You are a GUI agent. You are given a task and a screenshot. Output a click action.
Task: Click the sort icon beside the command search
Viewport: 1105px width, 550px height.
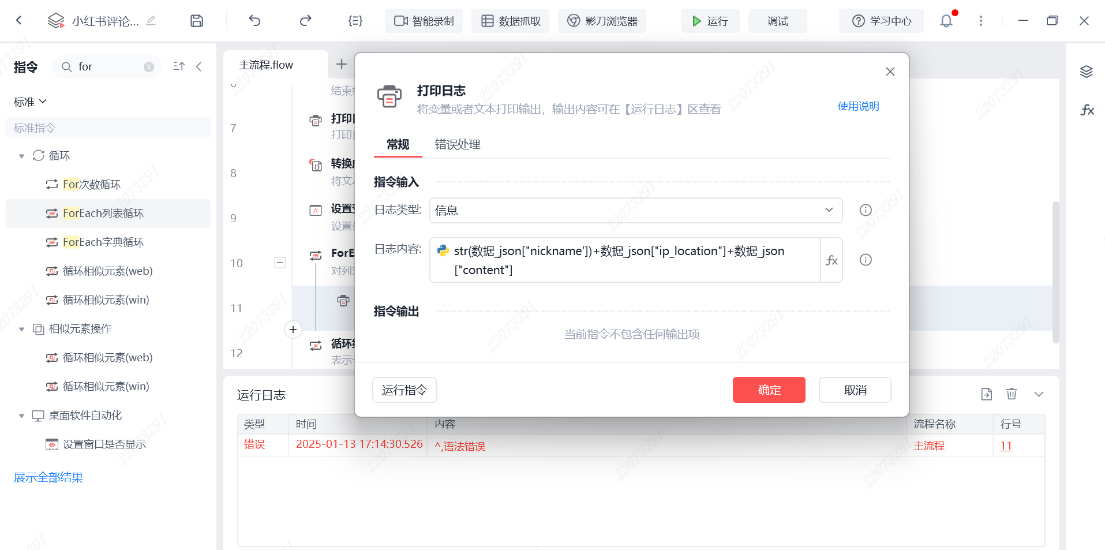pos(179,67)
